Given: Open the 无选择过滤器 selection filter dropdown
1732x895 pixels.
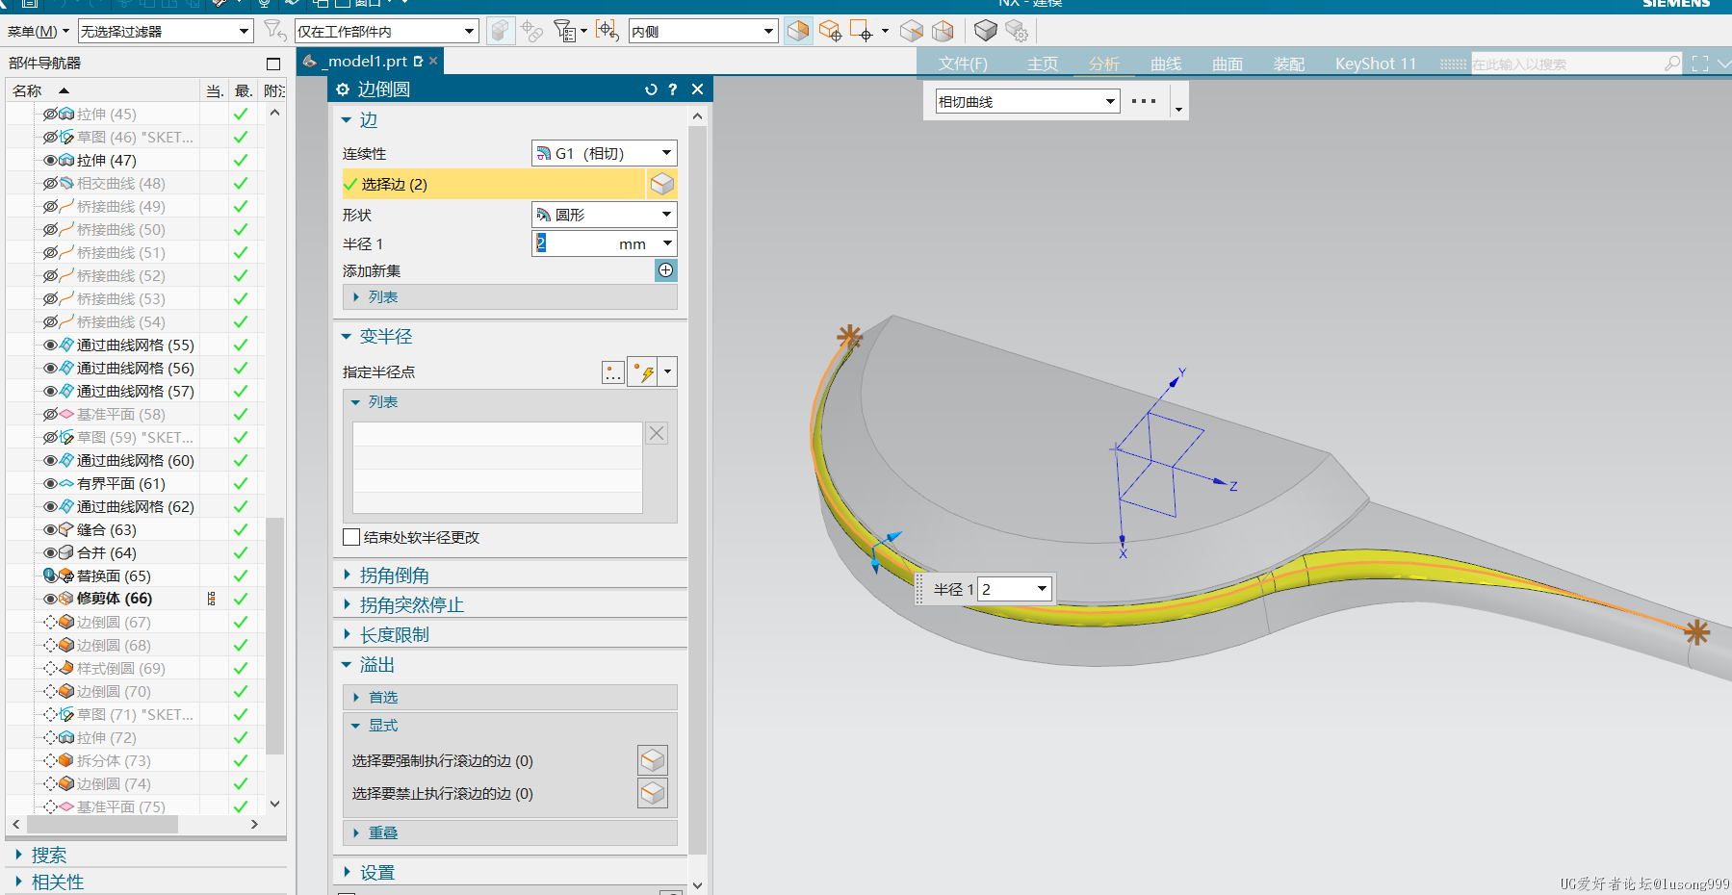Looking at the screenshot, I should click(166, 32).
